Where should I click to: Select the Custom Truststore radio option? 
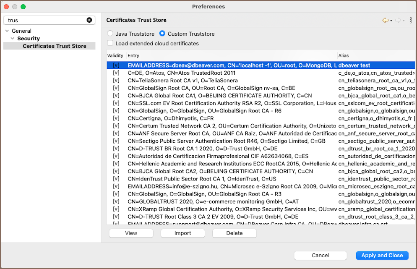click(162, 34)
